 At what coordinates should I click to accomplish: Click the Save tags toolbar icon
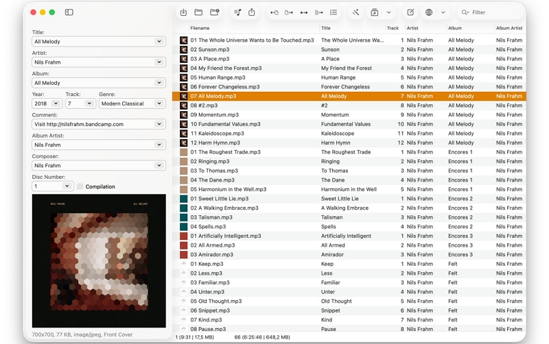[183, 12]
